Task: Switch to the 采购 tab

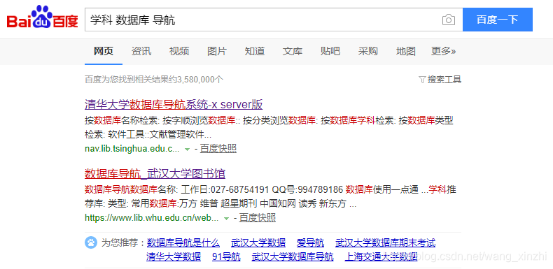Action: pos(367,52)
